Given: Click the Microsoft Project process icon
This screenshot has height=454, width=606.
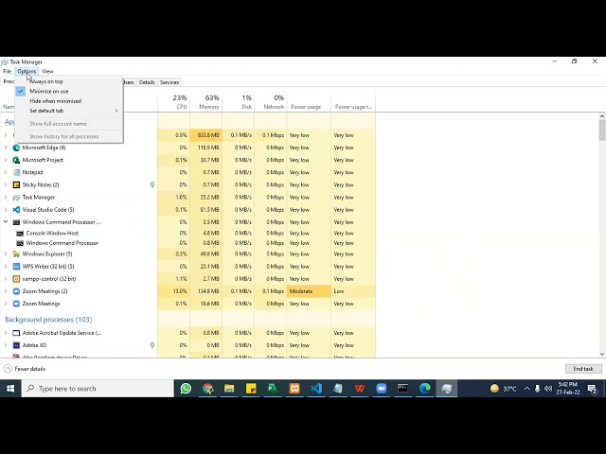Looking at the screenshot, I should pyautogui.click(x=16, y=160).
